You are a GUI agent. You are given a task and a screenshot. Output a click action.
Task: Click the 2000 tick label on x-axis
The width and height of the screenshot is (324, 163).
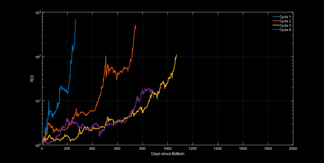pos(293,148)
